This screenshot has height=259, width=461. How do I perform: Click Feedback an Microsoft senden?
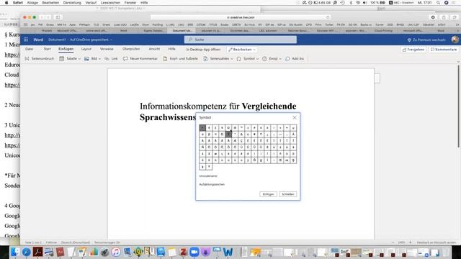click(x=437, y=242)
